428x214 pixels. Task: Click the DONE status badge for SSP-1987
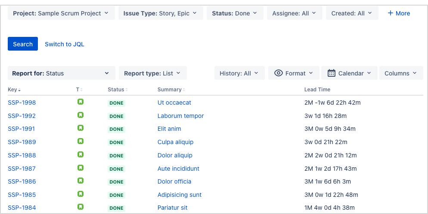(x=116, y=169)
